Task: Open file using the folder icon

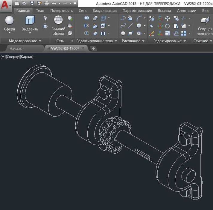Action: pos(24,4)
